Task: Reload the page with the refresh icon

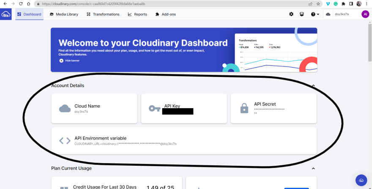Action: 21,4
